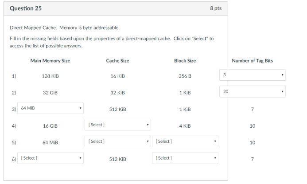Click the Main Memory Size column header
This screenshot has width=307, height=184.
50,61
